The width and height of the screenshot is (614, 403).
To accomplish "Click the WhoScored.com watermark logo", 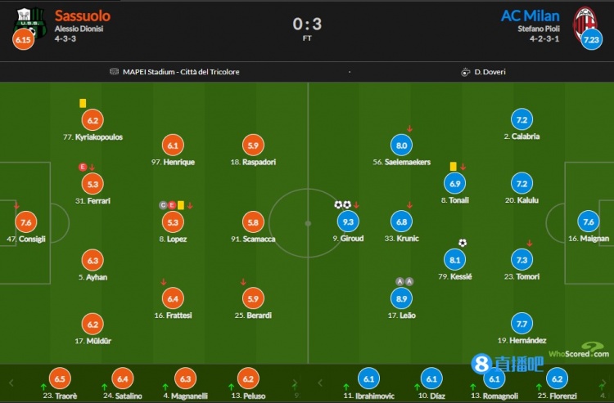I will [579, 350].
